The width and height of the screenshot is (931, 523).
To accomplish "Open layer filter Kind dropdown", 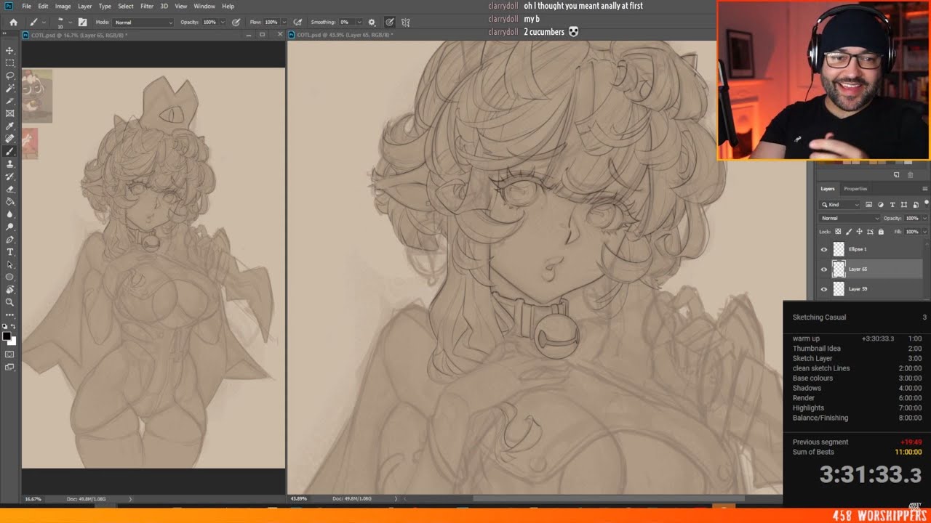I will tap(840, 205).
